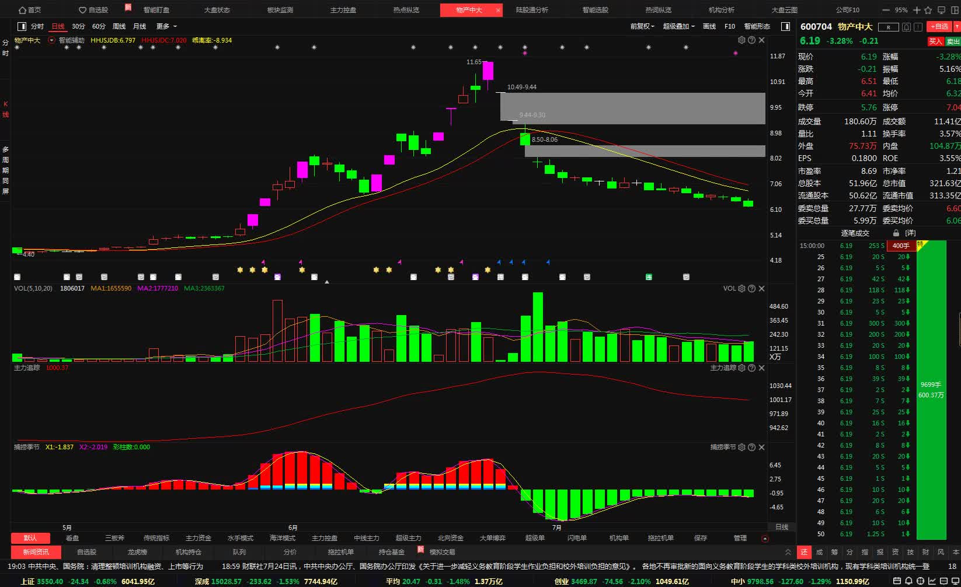The height and width of the screenshot is (587, 961).
Task: Click the F10 button in chart toolbar
Action: 730,26
